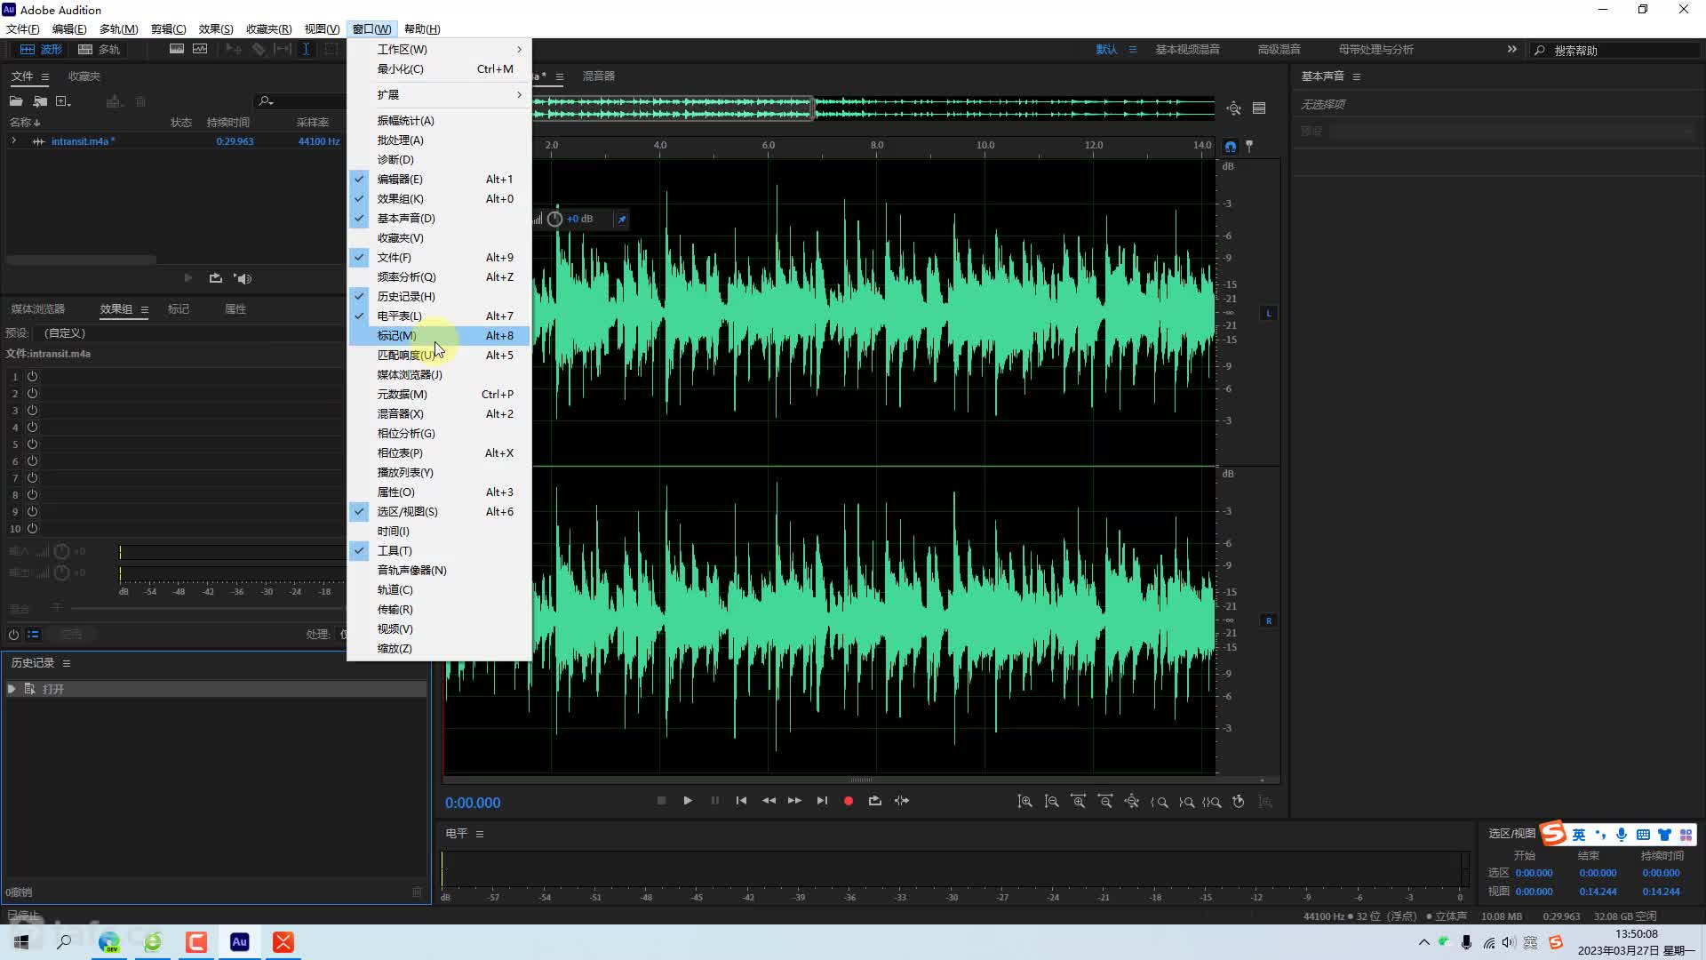The height and width of the screenshot is (960, 1706).
Task: Switch to Multitrack (多轨) view
Action: point(99,50)
